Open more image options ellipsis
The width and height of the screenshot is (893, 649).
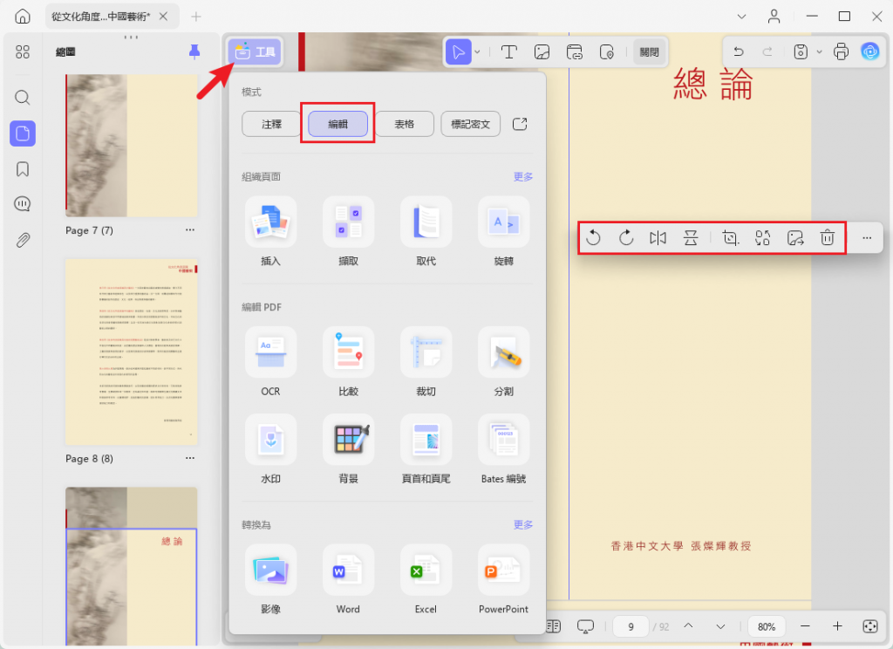(x=867, y=238)
